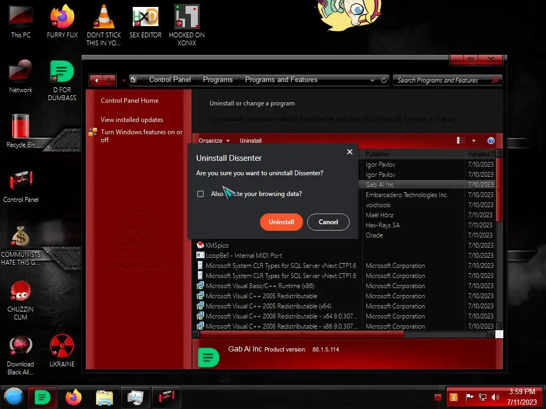
Task: Click the network tray icon
Action: pos(482,397)
